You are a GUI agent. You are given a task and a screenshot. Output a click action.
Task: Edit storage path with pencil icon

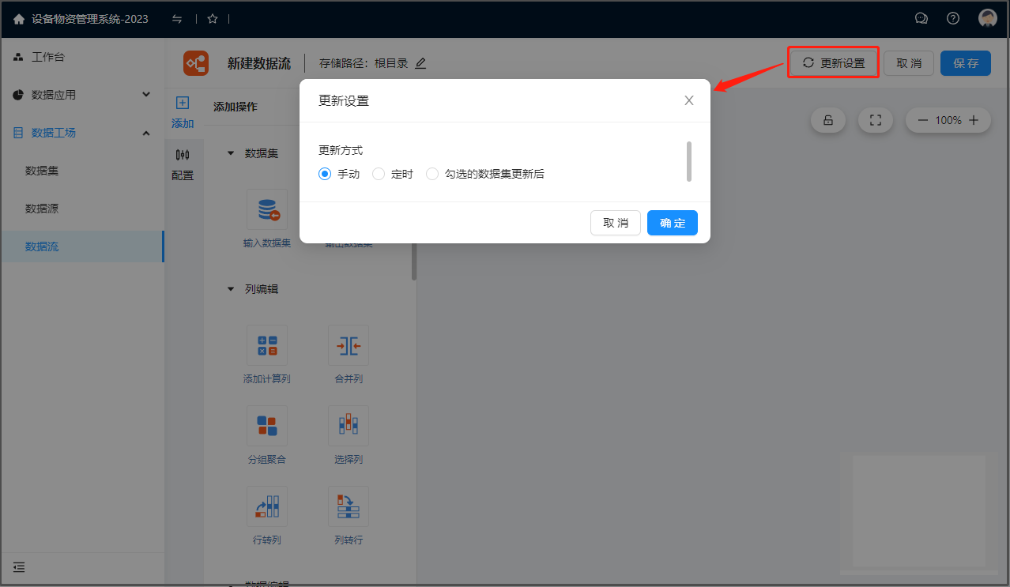point(420,63)
